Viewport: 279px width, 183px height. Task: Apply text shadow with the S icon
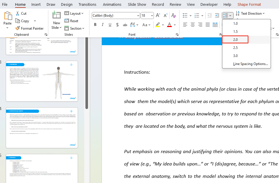click(117, 25)
